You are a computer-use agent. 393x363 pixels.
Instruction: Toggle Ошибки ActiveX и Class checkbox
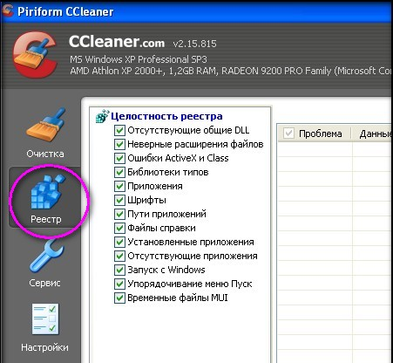click(119, 158)
